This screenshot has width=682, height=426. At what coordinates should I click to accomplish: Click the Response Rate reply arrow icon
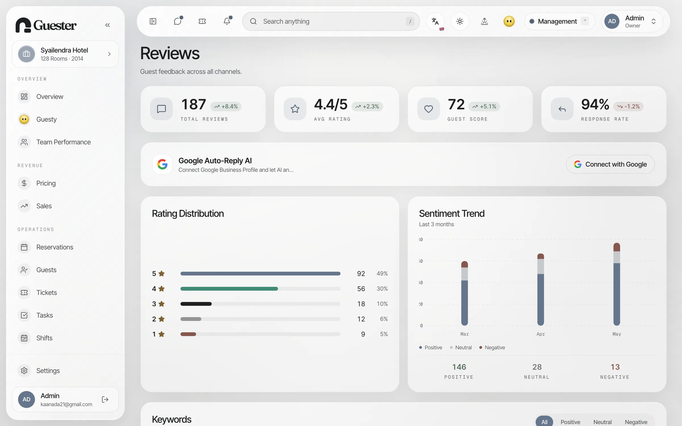[x=562, y=109]
